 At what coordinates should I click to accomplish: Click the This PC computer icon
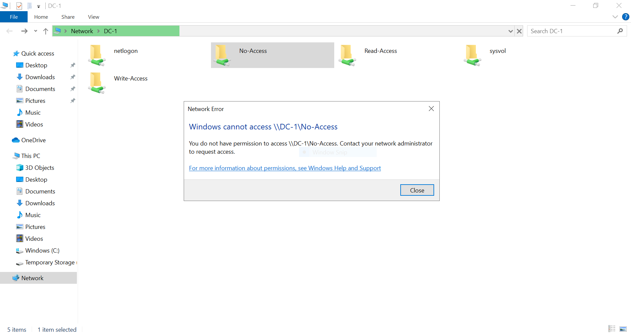click(16, 156)
